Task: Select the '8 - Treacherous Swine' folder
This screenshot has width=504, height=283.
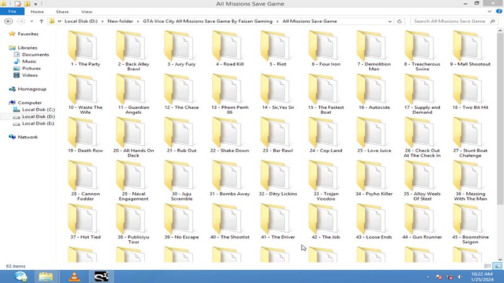Action: pos(422,51)
